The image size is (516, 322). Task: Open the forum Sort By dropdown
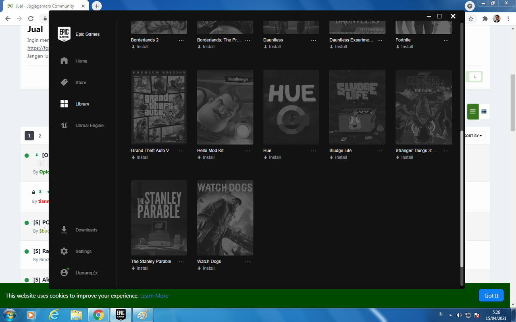[x=474, y=136]
